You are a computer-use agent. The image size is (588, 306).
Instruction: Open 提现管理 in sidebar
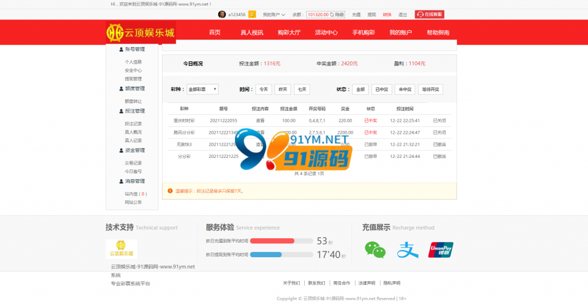(133, 79)
